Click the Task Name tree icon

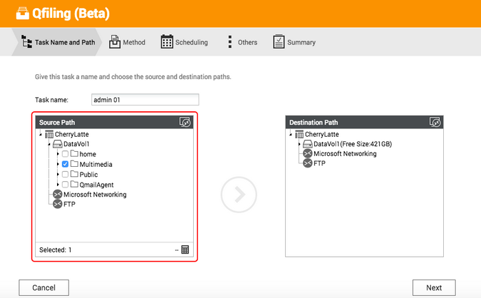coord(26,41)
